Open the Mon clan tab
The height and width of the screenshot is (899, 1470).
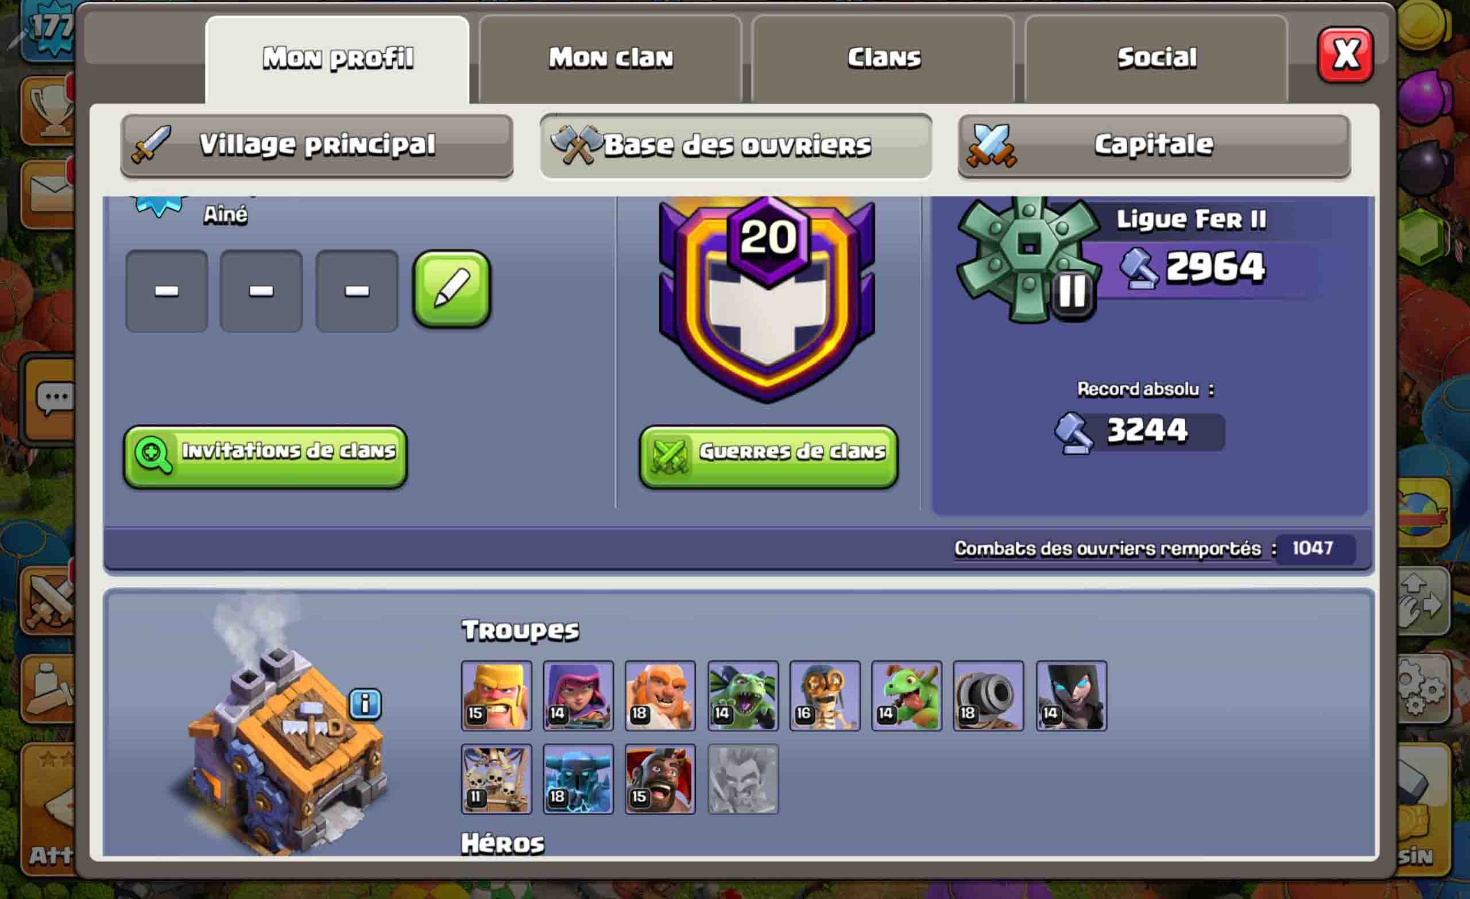[610, 59]
